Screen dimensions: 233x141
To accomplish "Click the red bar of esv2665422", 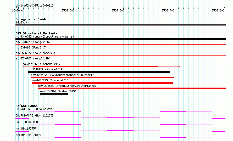I will pyautogui.click(x=102, y=77).
